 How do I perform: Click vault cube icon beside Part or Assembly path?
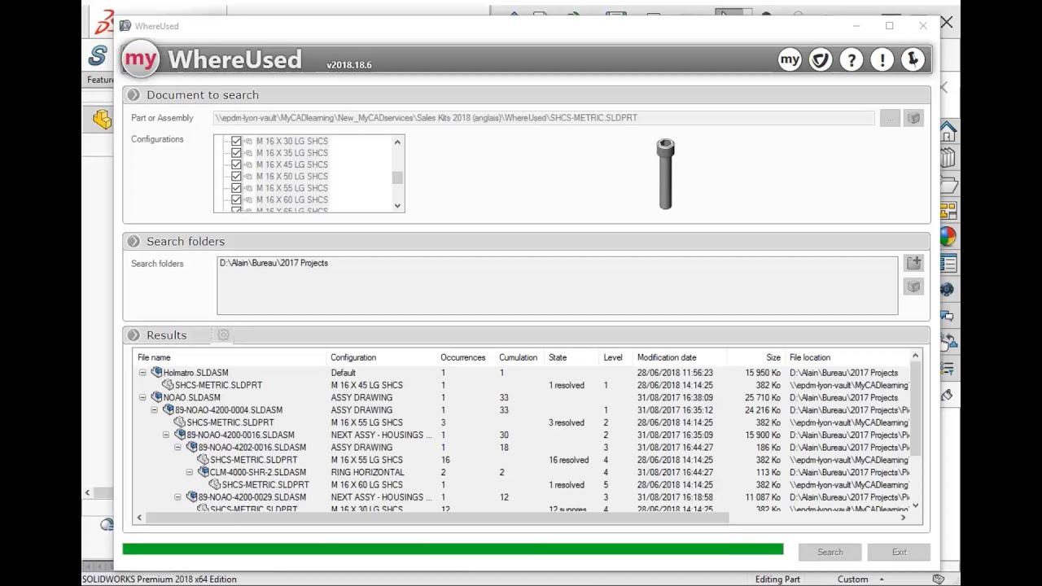(x=913, y=118)
